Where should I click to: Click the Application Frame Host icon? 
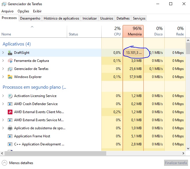pyautogui.click(x=10, y=136)
